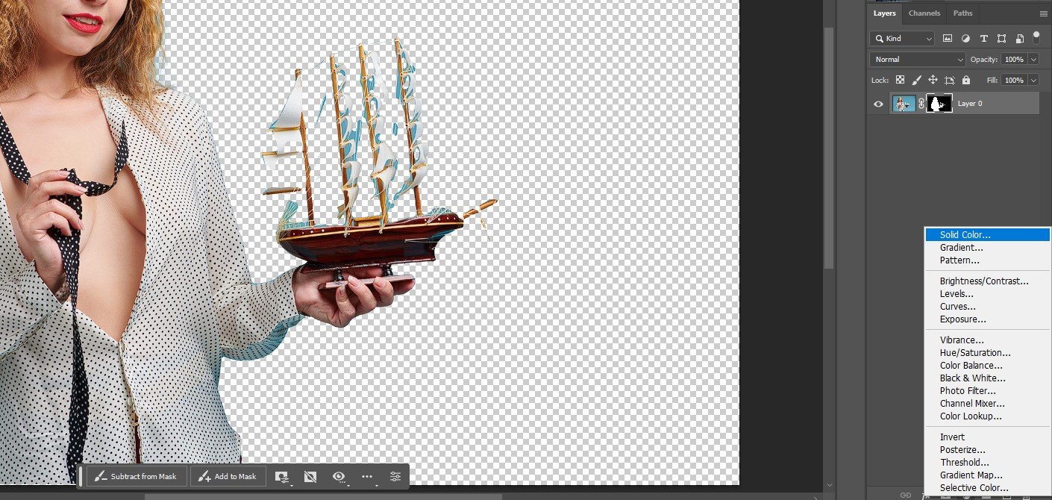Choose Solid Color from the adjustment menu

click(x=987, y=235)
